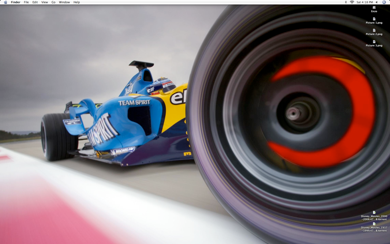Open the View menu

click(45, 2)
